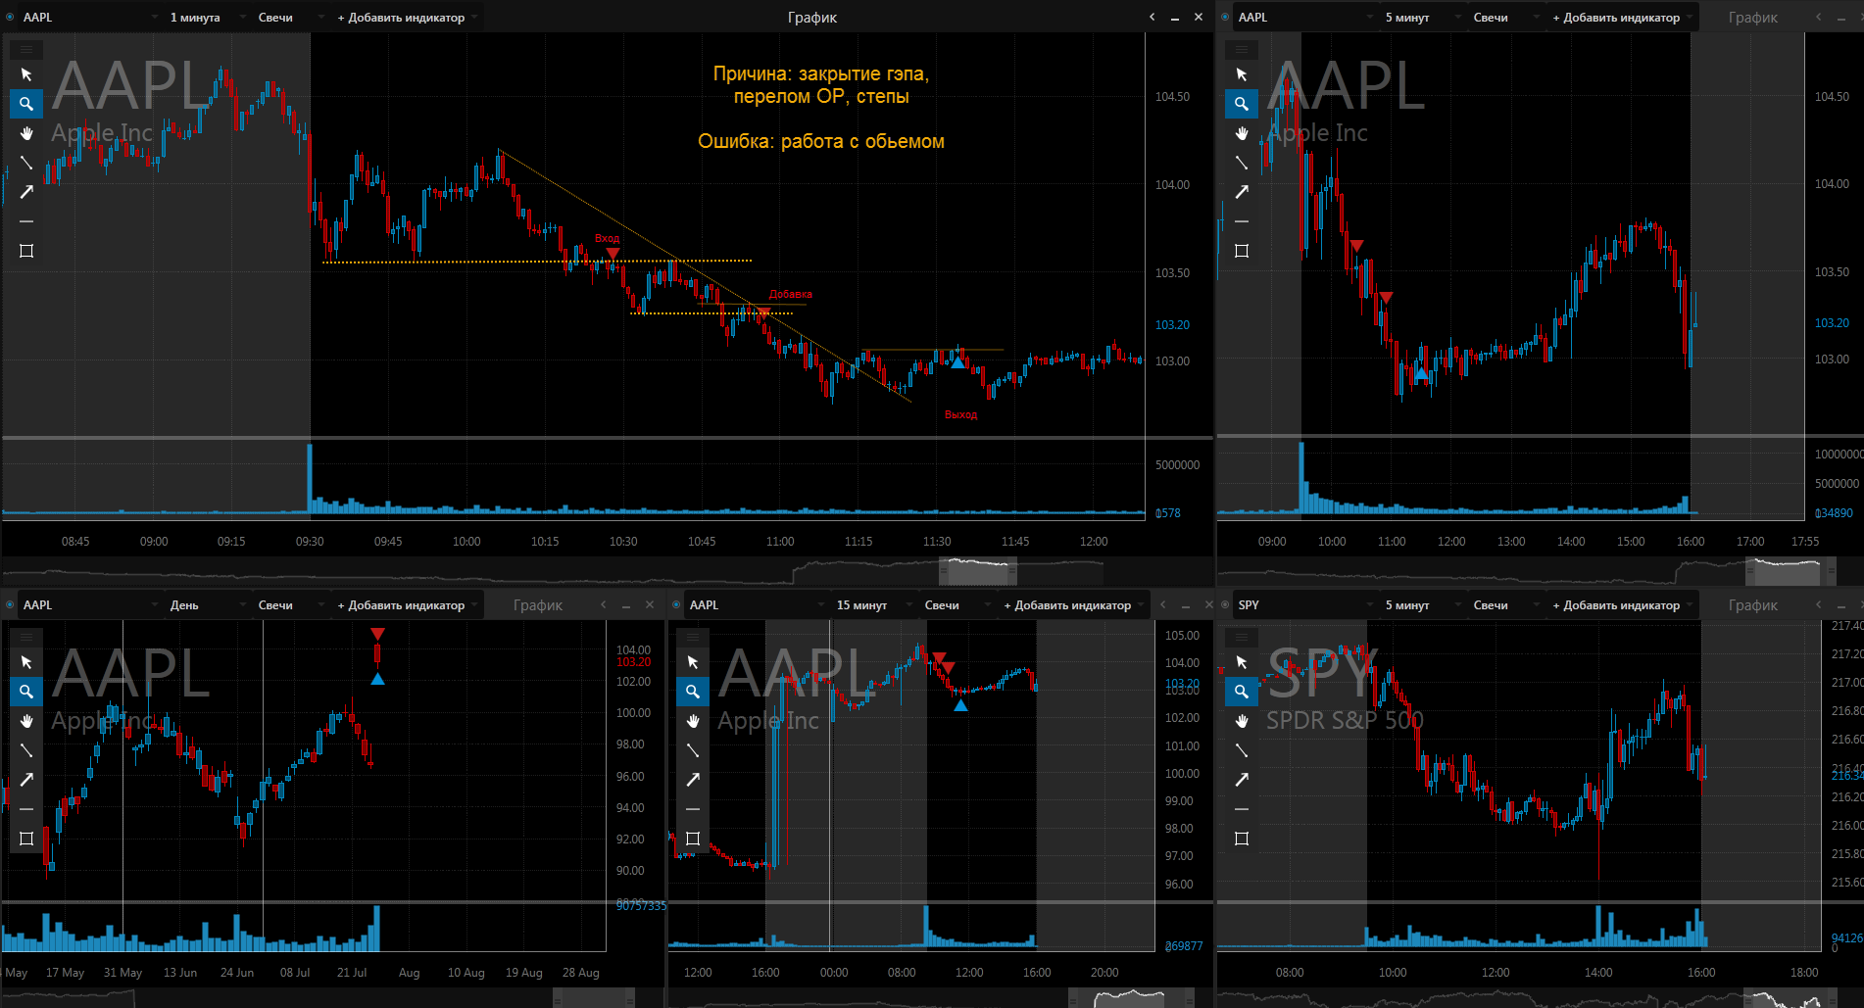Open '+ Добавить индикатор' in top-right AAPL 5-minute chart
The width and height of the screenshot is (1864, 1008).
pyautogui.click(x=1622, y=17)
